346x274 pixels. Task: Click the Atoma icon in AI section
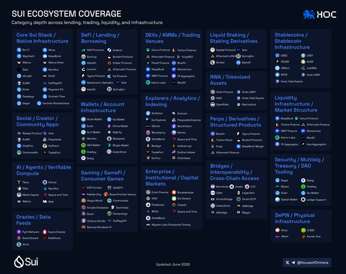pyautogui.click(x=45, y=182)
